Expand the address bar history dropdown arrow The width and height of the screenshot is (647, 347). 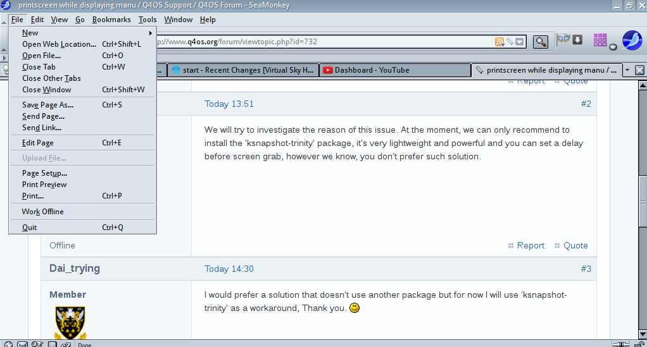520,42
